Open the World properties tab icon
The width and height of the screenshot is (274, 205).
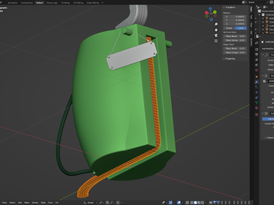[257, 70]
